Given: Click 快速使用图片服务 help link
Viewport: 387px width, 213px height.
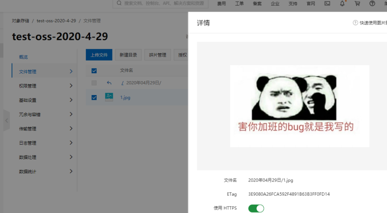Looking at the screenshot, I should [x=373, y=23].
